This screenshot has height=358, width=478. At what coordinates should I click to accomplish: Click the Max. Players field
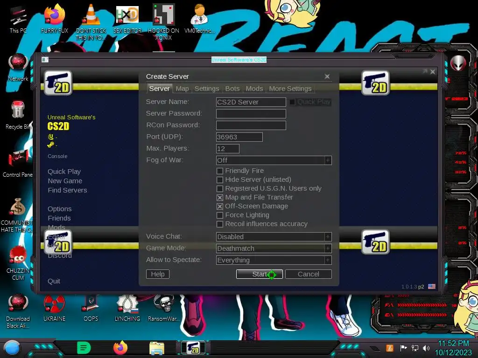(228, 149)
